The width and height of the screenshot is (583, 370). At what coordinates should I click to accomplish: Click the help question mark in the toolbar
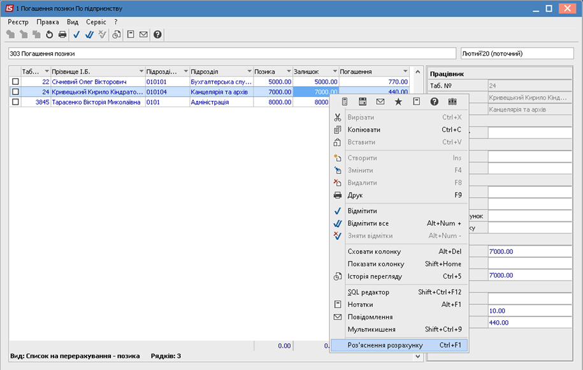(157, 34)
